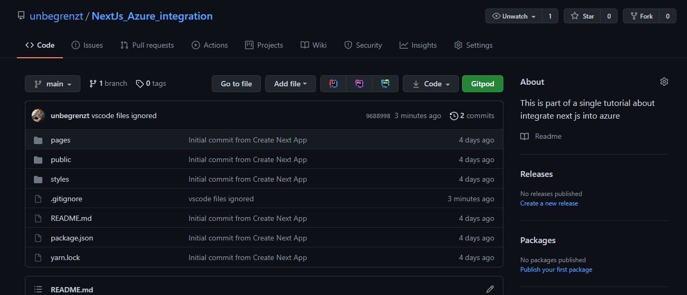Image resolution: width=687 pixels, height=295 pixels.
Task: Switch to the Insights tab
Action: click(x=418, y=45)
